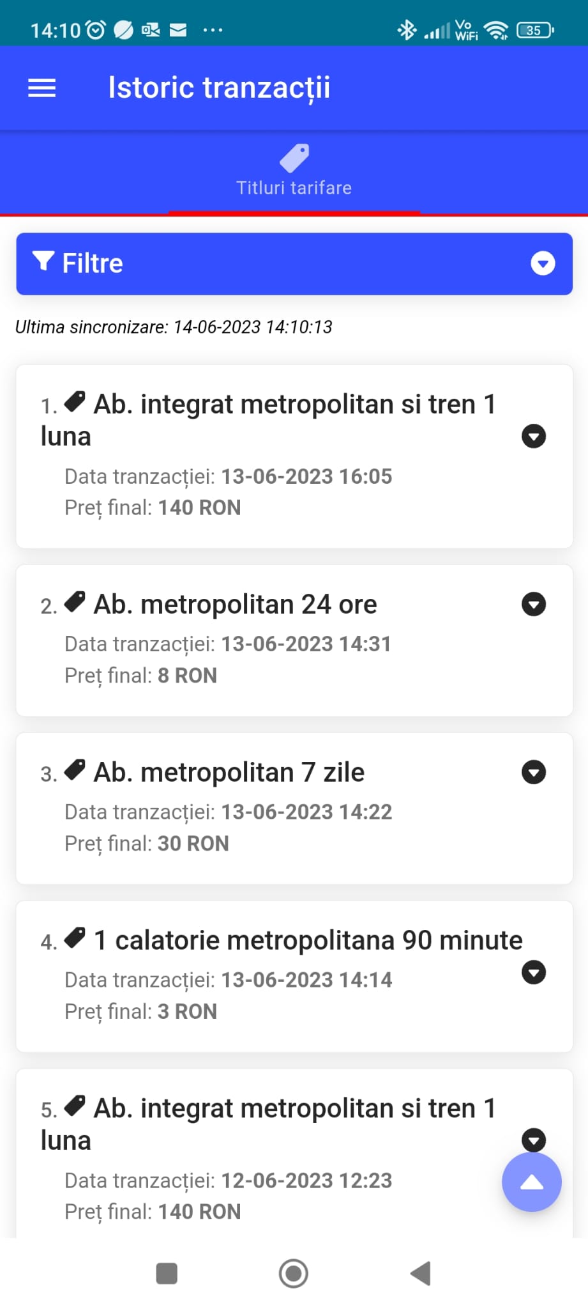Tap the funnel filter icon

43,261
